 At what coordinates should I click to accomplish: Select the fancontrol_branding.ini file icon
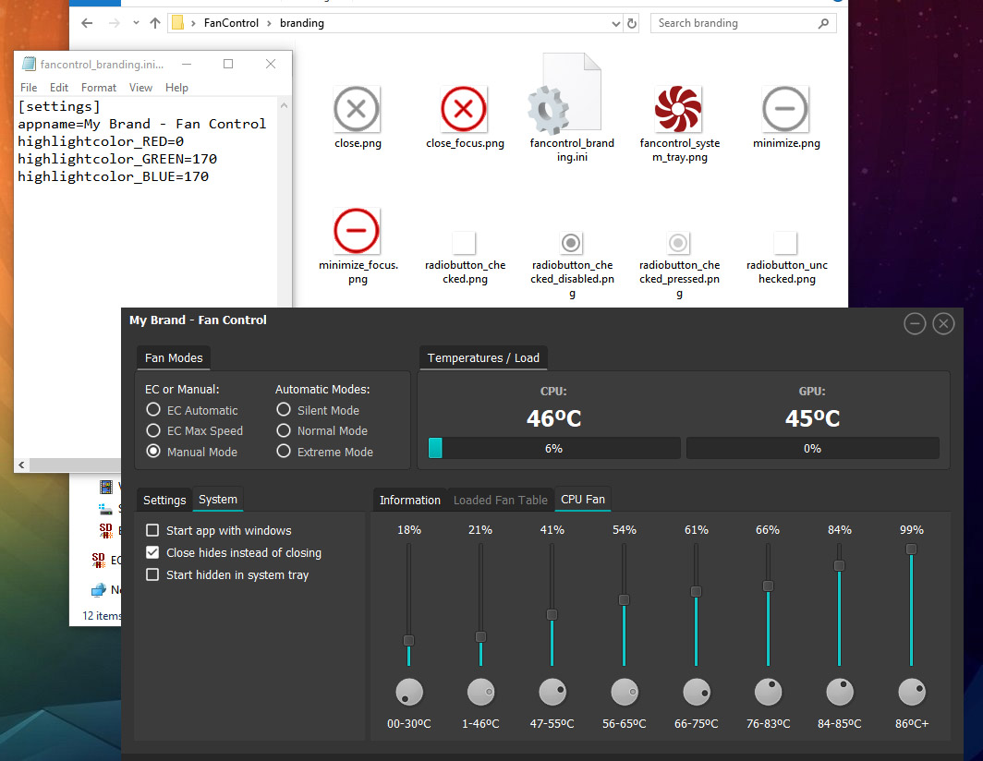[x=564, y=94]
